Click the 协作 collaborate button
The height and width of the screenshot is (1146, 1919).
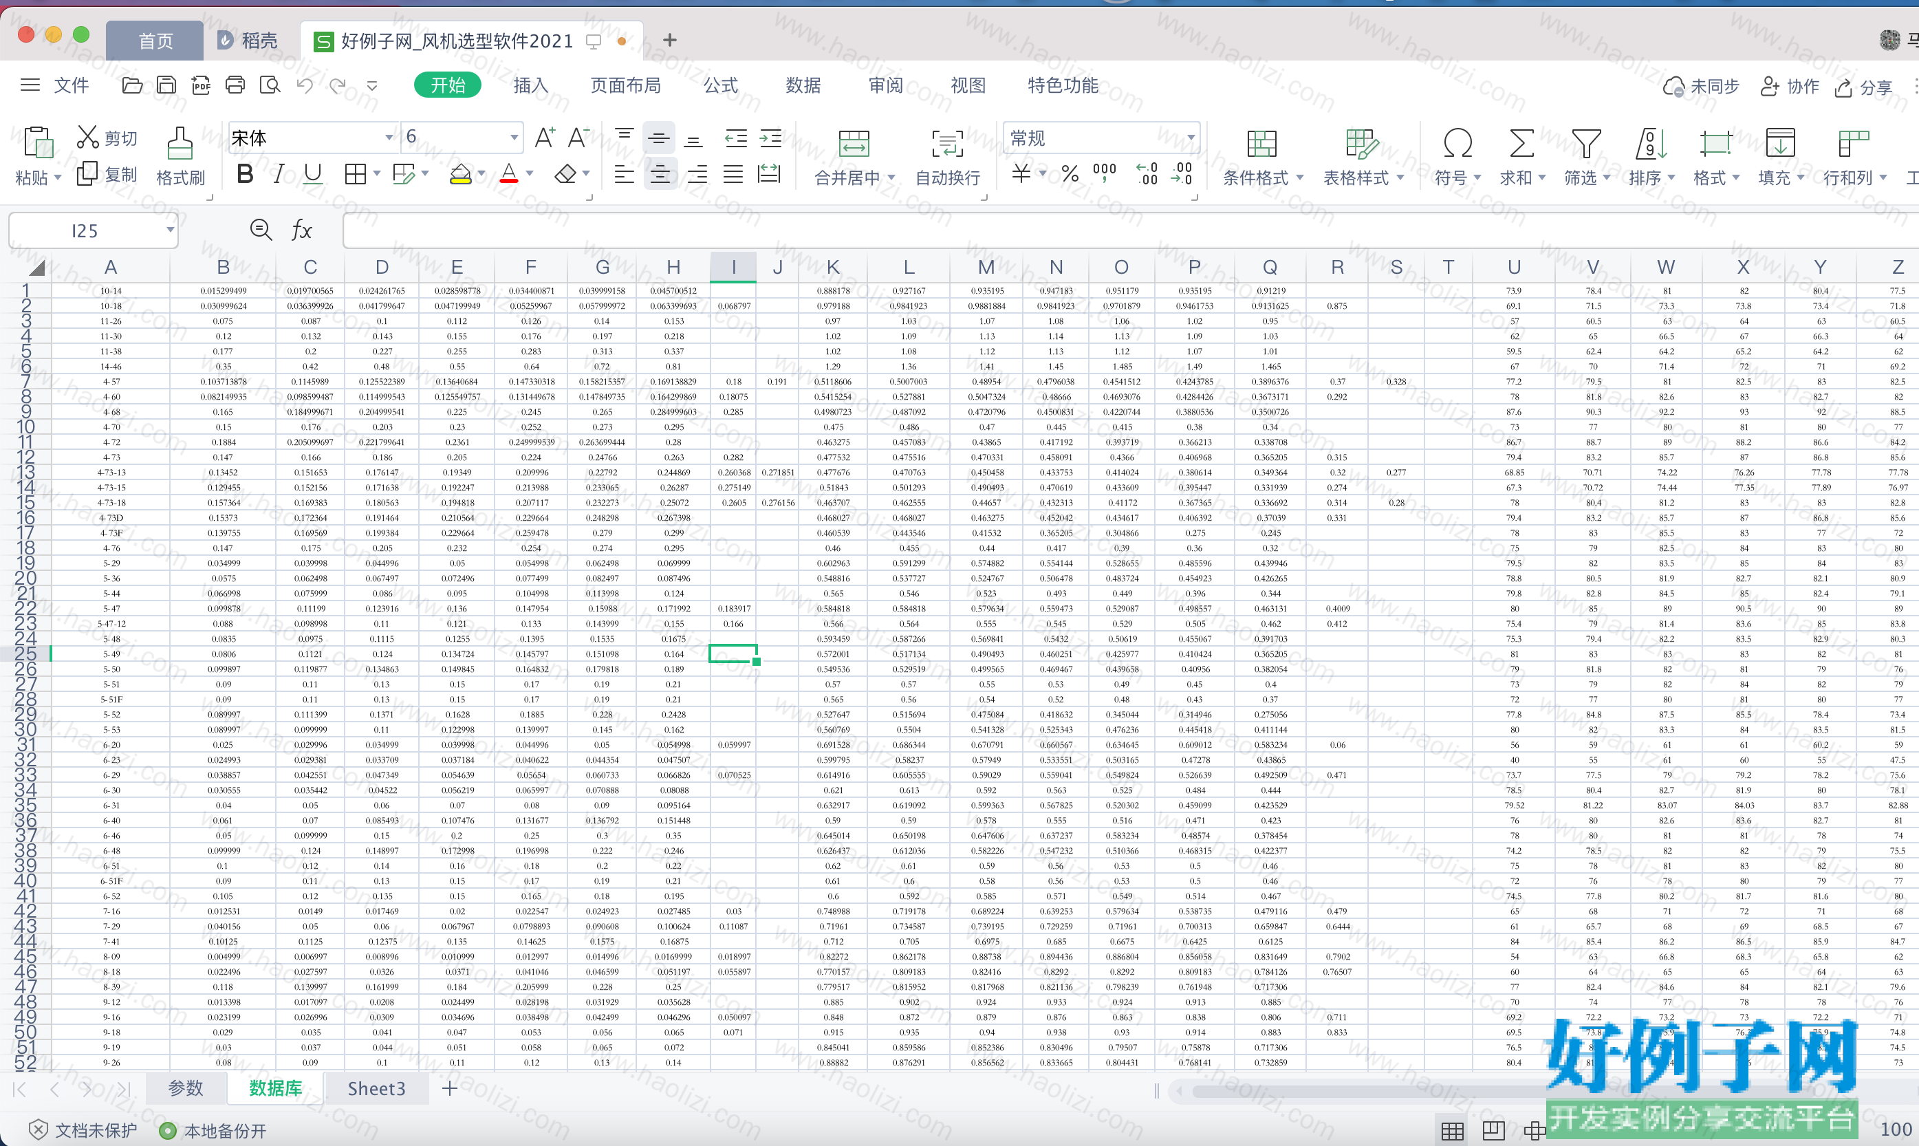1789,87
